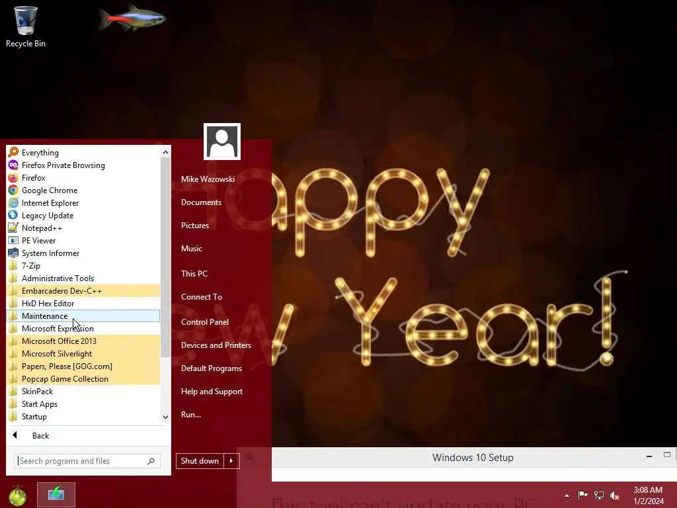This screenshot has height=508, width=677.
Task: Select Connect To in the start menu
Action: pos(202,297)
